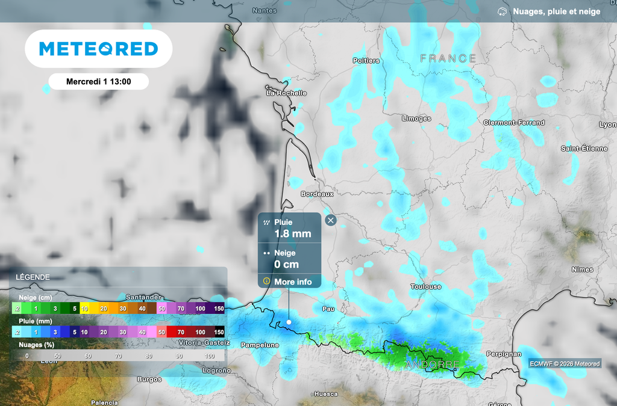The image size is (617, 406).
Task: Click the snow icon next to Neige
Action: [x=266, y=253]
